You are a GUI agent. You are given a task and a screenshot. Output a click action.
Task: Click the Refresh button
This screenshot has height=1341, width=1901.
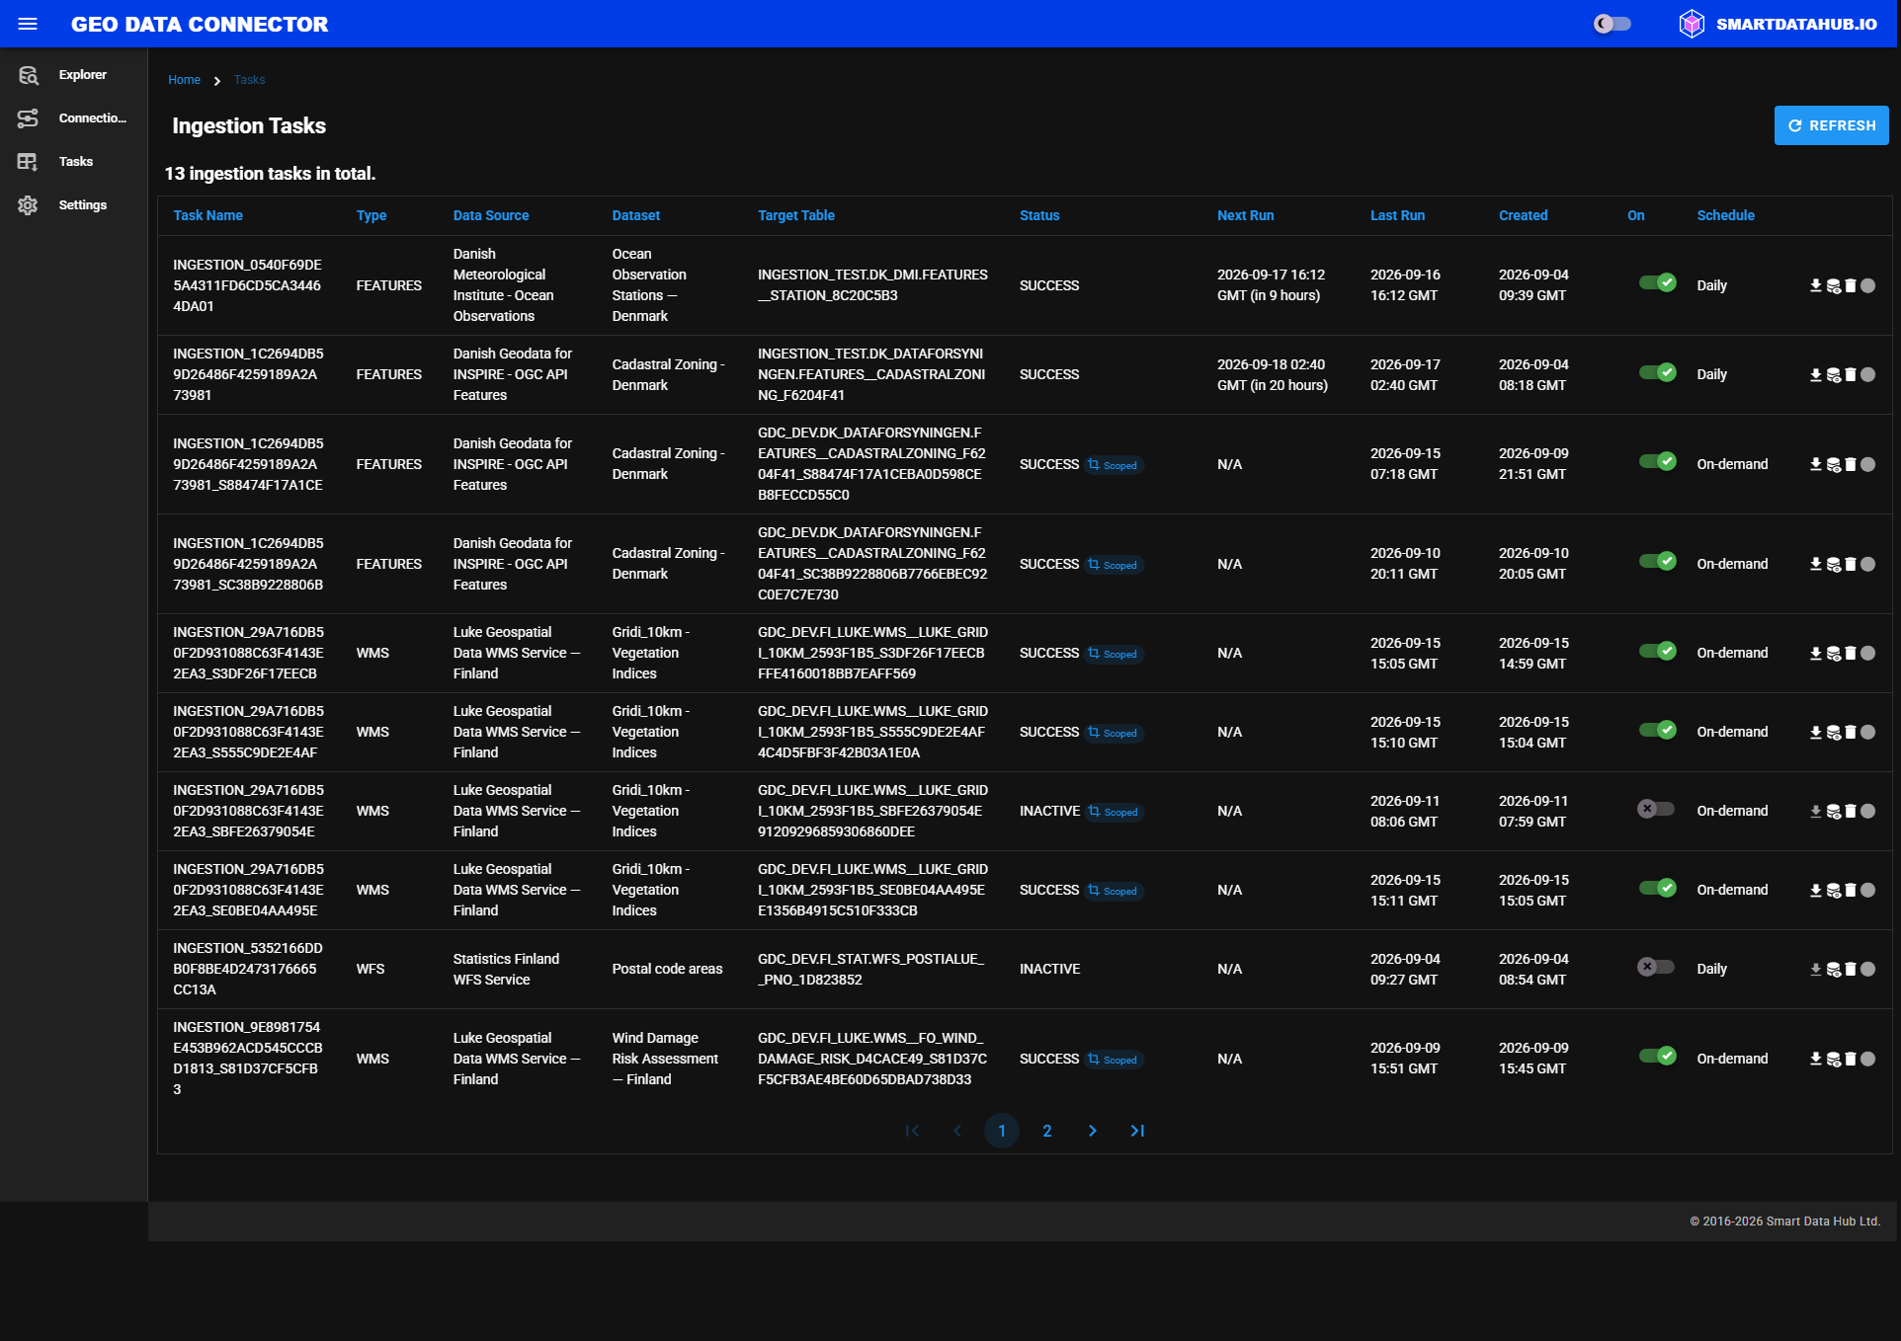1831,125
